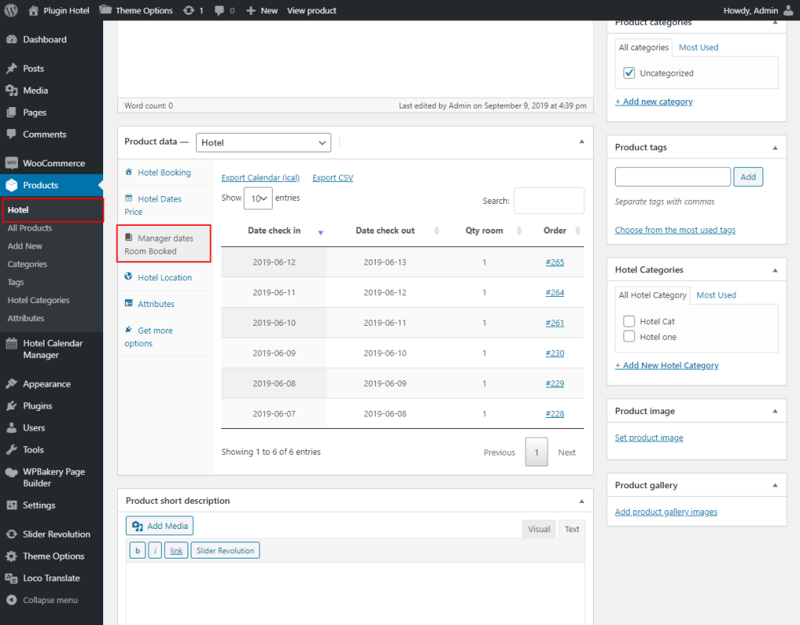The height and width of the screenshot is (625, 800).
Task: Collapse the Product tags panel
Action: coord(775,148)
